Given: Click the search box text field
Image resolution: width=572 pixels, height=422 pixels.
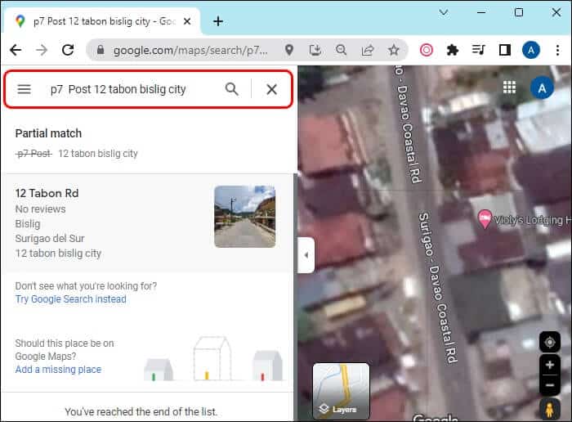Looking at the screenshot, I should [118, 89].
